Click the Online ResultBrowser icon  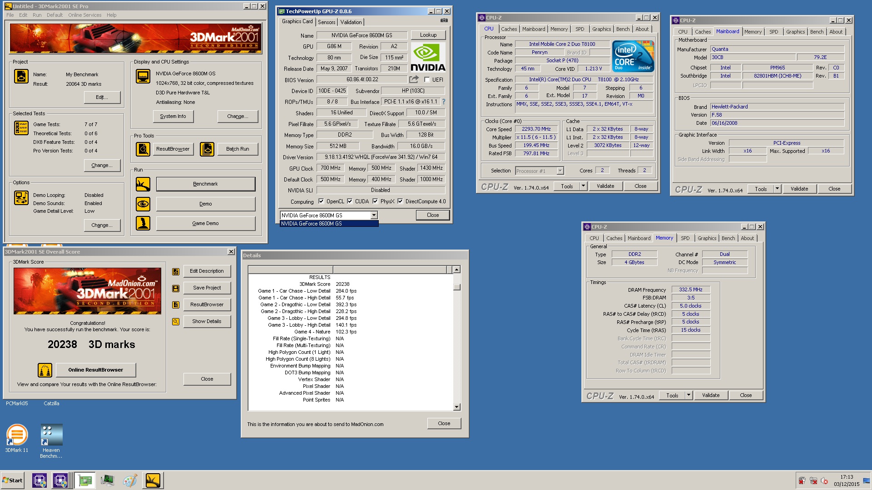tap(45, 370)
